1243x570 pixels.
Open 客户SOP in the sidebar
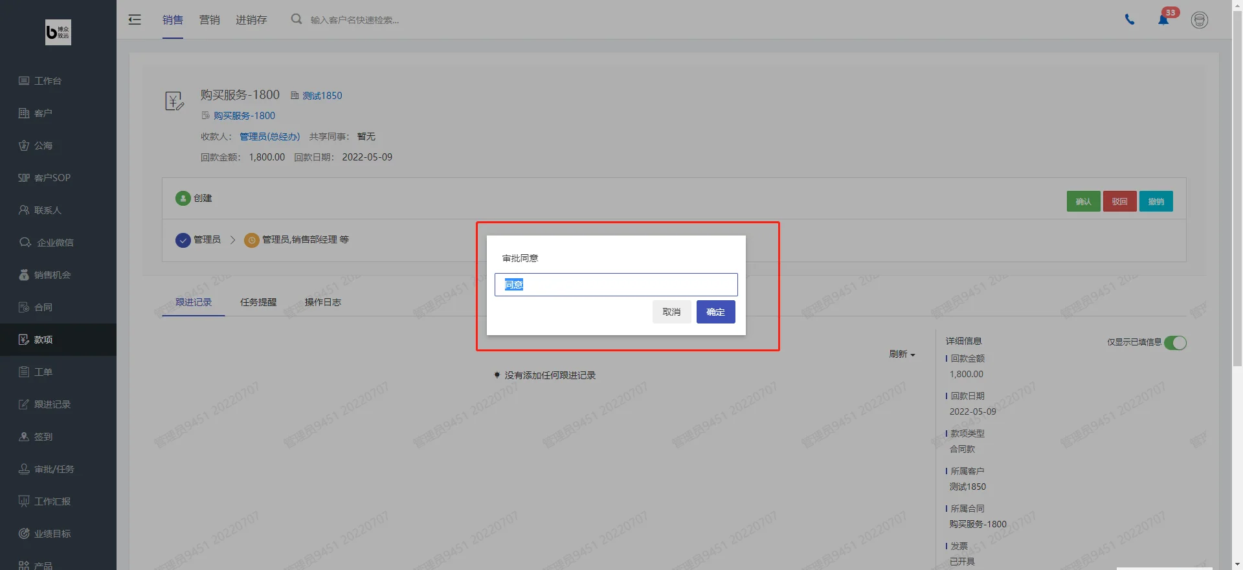(x=58, y=178)
